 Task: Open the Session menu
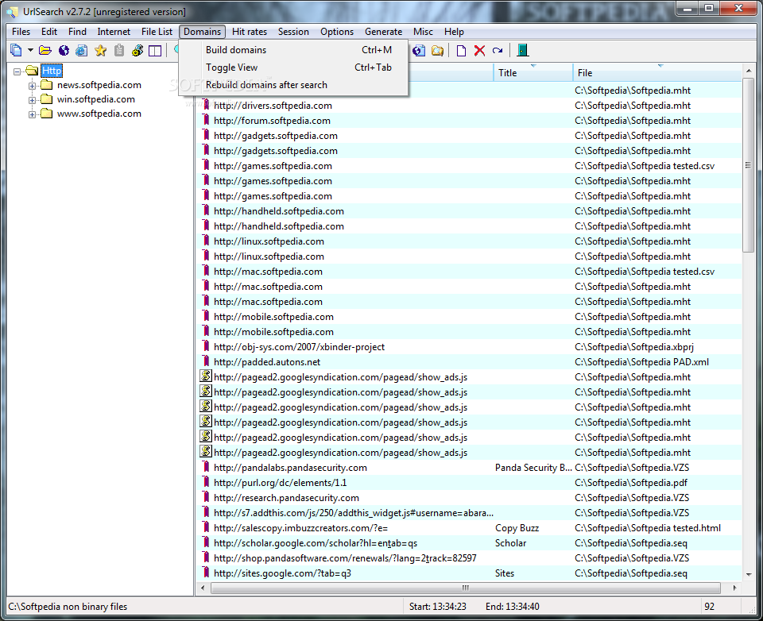293,32
